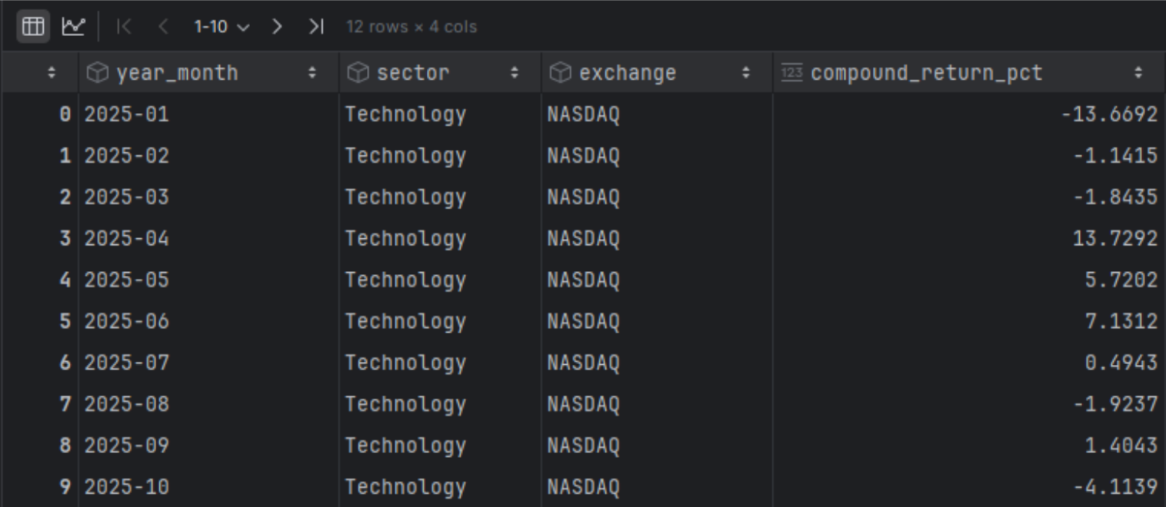This screenshot has height=507, width=1166.
Task: Select the compound_return_pct column header
Action: [x=926, y=73]
